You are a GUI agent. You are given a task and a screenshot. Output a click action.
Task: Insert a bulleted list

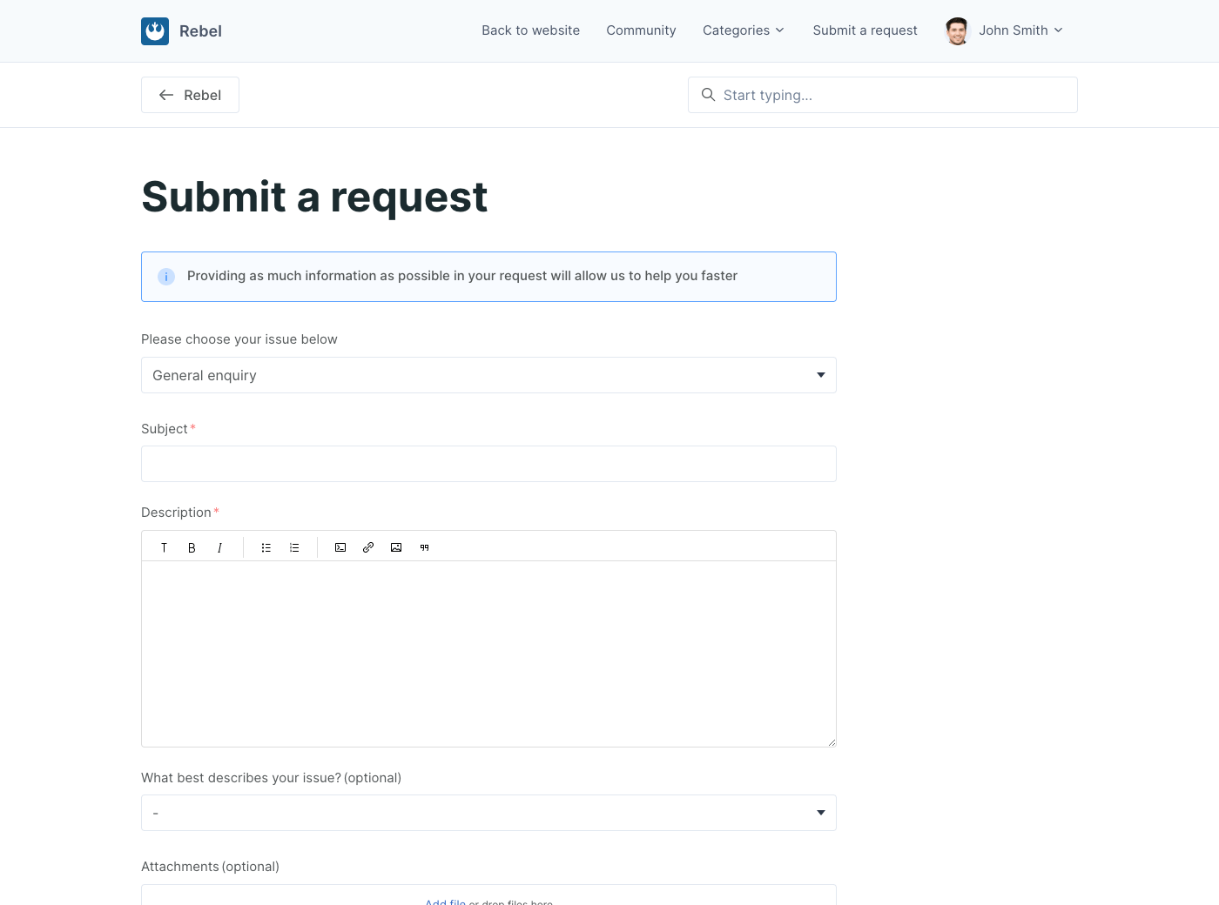[266, 547]
